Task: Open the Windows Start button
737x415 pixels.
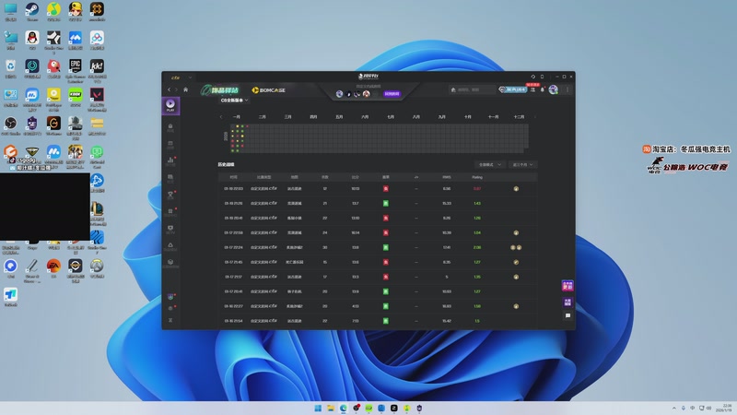Action: (318, 408)
